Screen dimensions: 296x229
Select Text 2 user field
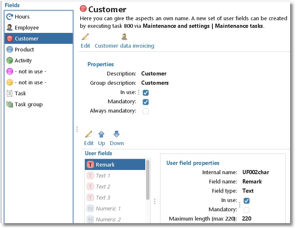115,186
